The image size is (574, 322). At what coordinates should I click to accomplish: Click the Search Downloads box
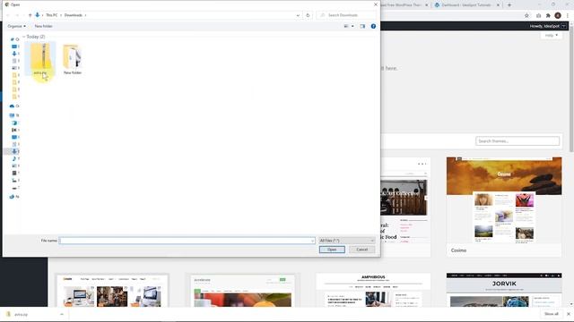(346, 15)
